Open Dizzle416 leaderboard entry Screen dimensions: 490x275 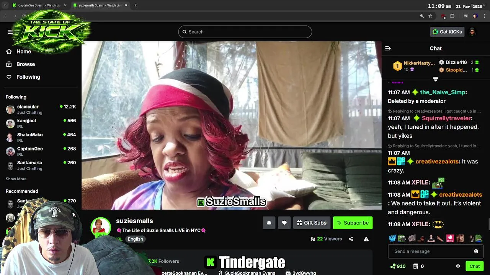click(459, 62)
